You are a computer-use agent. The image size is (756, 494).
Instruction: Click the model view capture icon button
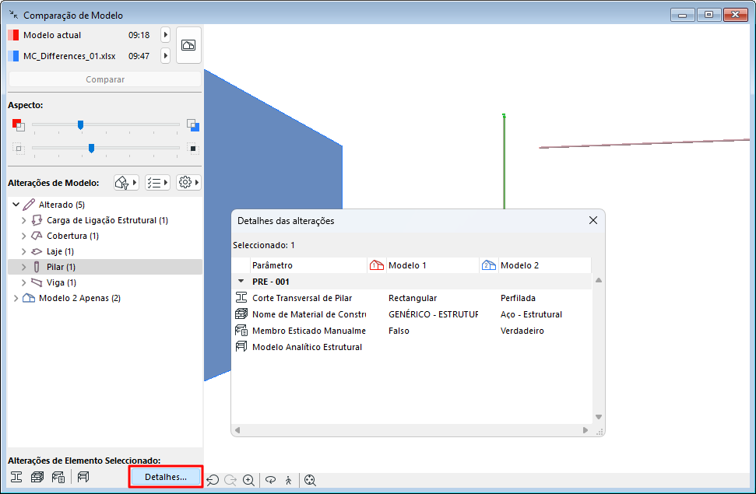(188, 45)
